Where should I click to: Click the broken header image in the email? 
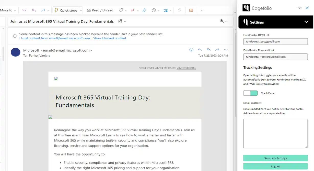pyautogui.click(x=56, y=79)
